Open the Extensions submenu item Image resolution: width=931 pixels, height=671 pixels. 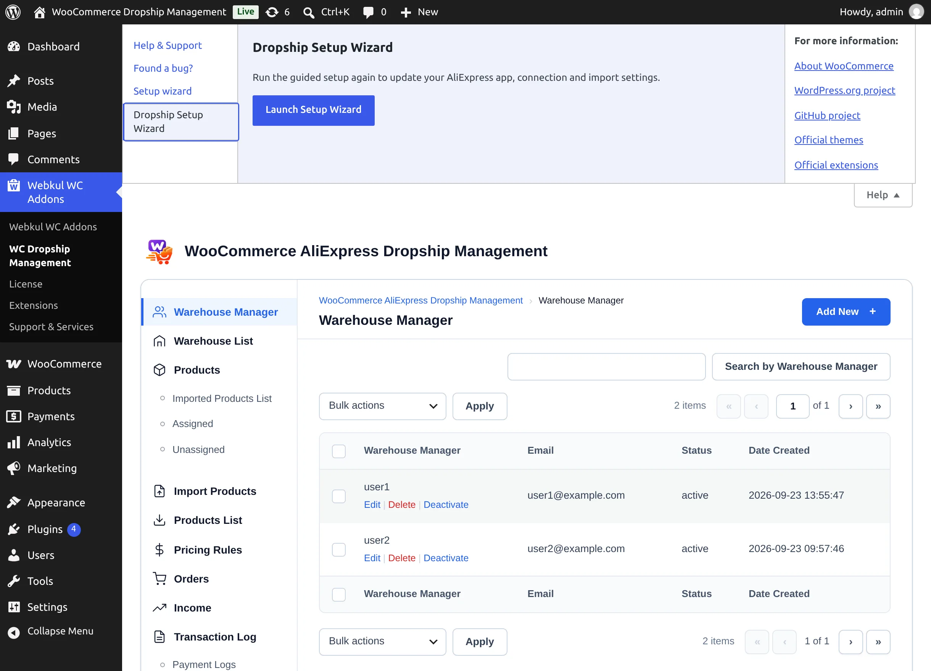(x=34, y=305)
